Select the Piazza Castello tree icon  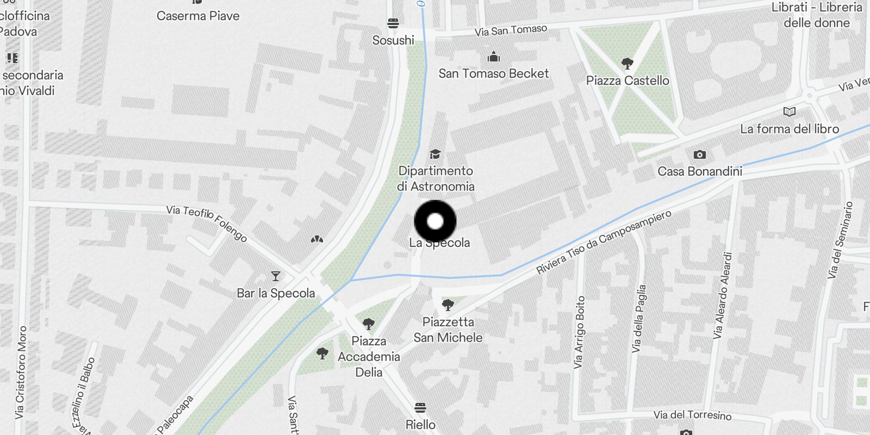pos(627,64)
